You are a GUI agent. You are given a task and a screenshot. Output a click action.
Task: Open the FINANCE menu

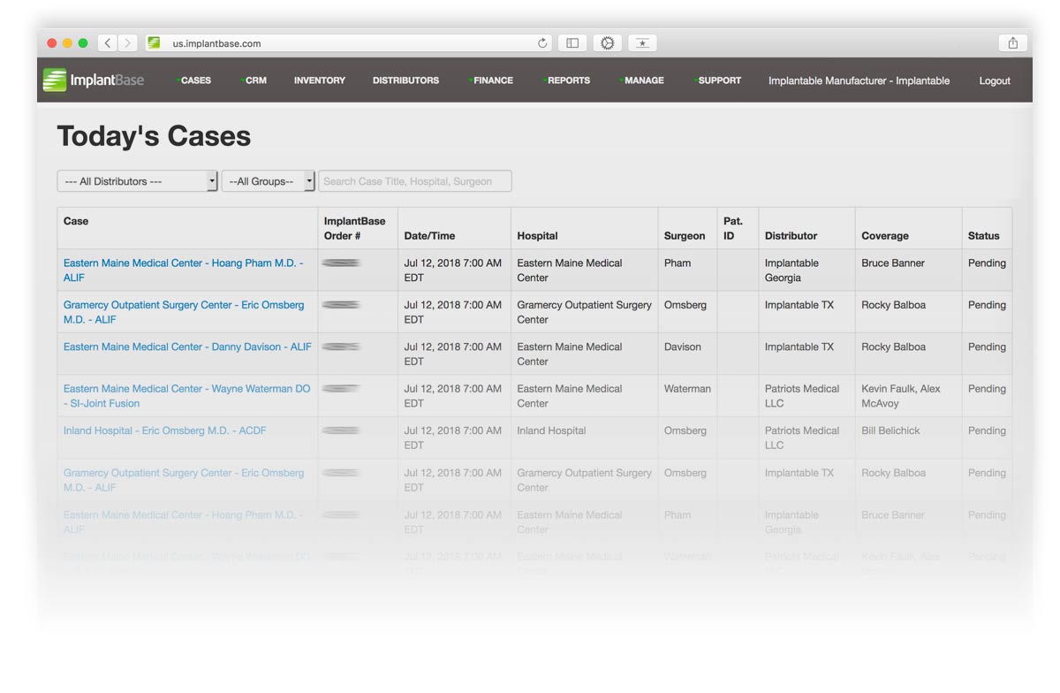pos(492,80)
